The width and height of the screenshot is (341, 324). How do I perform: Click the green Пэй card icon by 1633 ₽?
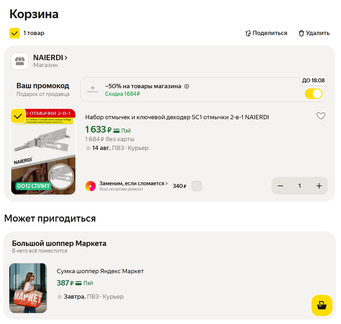pos(116,130)
